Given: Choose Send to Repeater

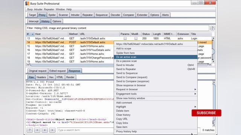Looking at the screenshot, I should click(156, 69).
